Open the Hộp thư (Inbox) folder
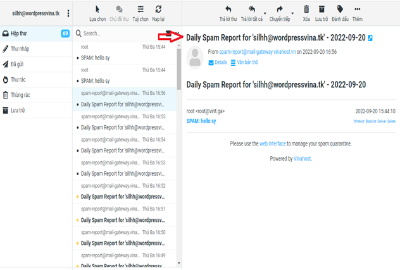The height and width of the screenshot is (270, 400). point(19,33)
